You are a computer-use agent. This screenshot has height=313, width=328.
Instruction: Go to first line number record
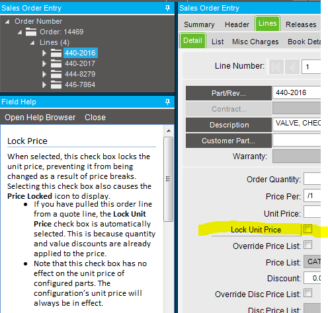pyautogui.click(x=276, y=67)
